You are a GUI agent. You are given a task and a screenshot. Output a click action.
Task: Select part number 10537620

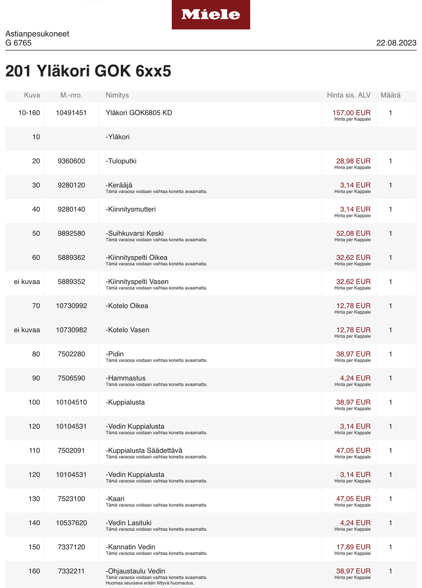click(71, 523)
